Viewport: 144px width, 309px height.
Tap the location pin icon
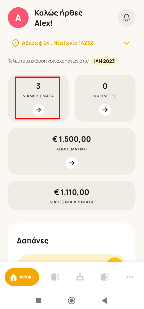15,43
